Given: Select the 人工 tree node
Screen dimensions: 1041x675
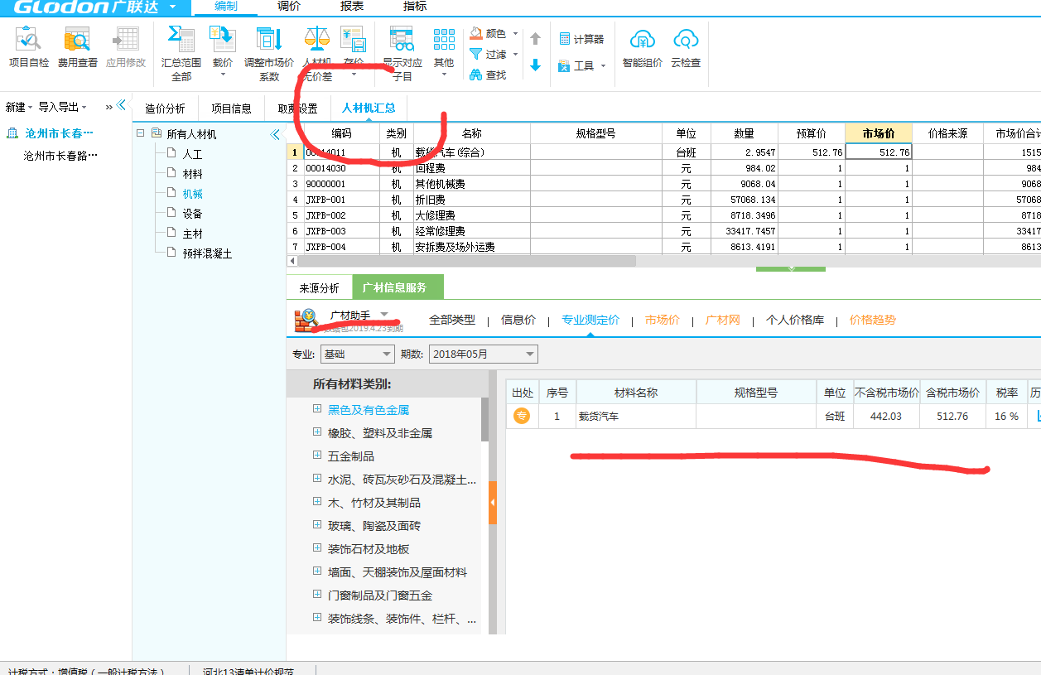Looking at the screenshot, I should [192, 154].
